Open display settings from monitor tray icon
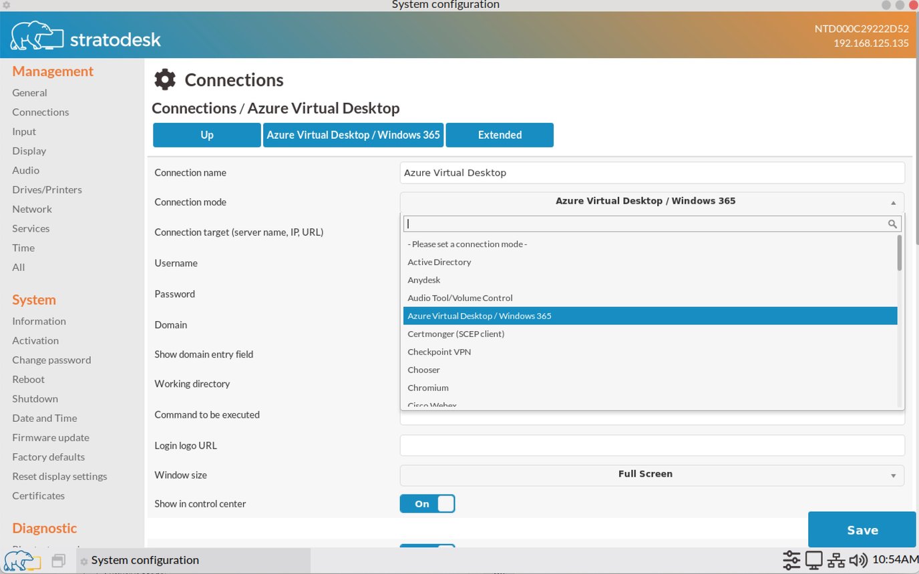Screen dimensions: 919x574 [x=813, y=559]
